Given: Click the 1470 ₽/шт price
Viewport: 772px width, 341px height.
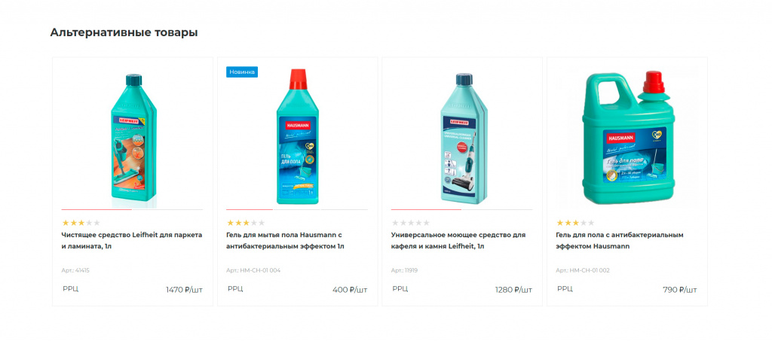Looking at the screenshot, I should (184, 290).
